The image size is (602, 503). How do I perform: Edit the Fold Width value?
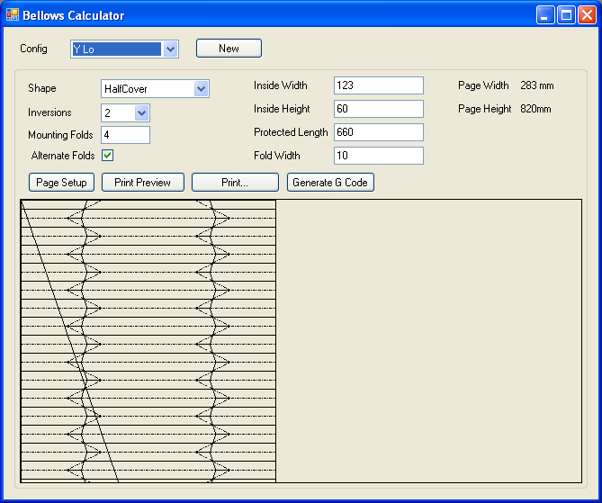point(378,156)
